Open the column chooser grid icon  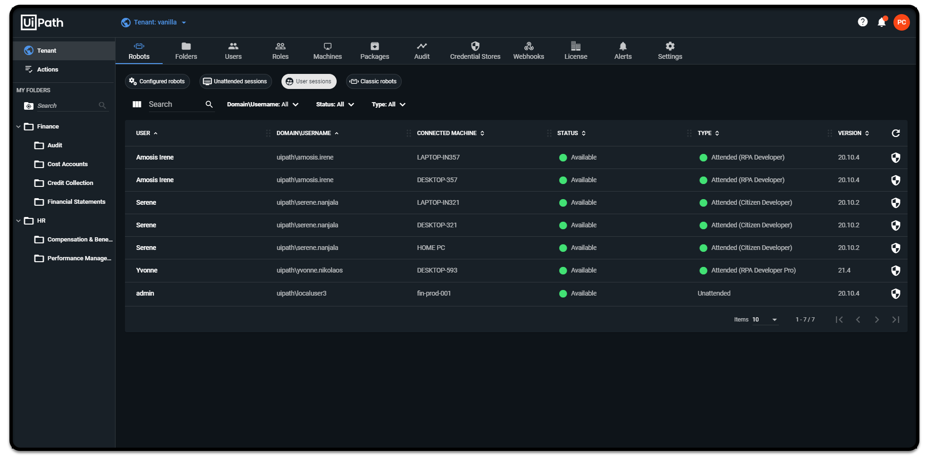tap(137, 104)
